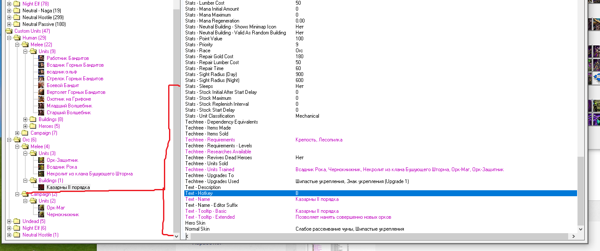Collapse the Units (2) folder
600x251 pixels.
(25, 201)
